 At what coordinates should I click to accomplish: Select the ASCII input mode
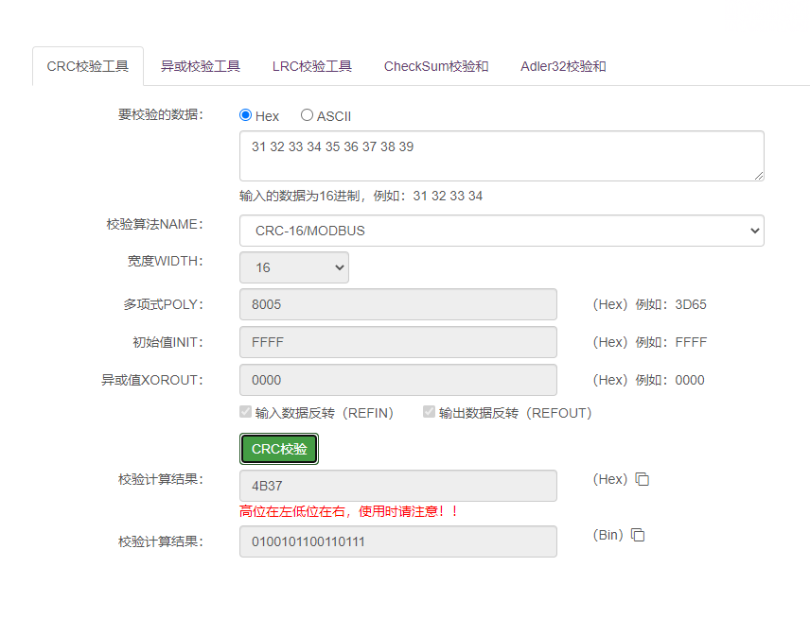(x=305, y=115)
